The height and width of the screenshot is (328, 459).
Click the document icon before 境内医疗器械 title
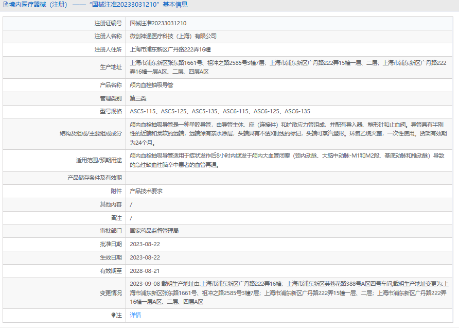6,5
